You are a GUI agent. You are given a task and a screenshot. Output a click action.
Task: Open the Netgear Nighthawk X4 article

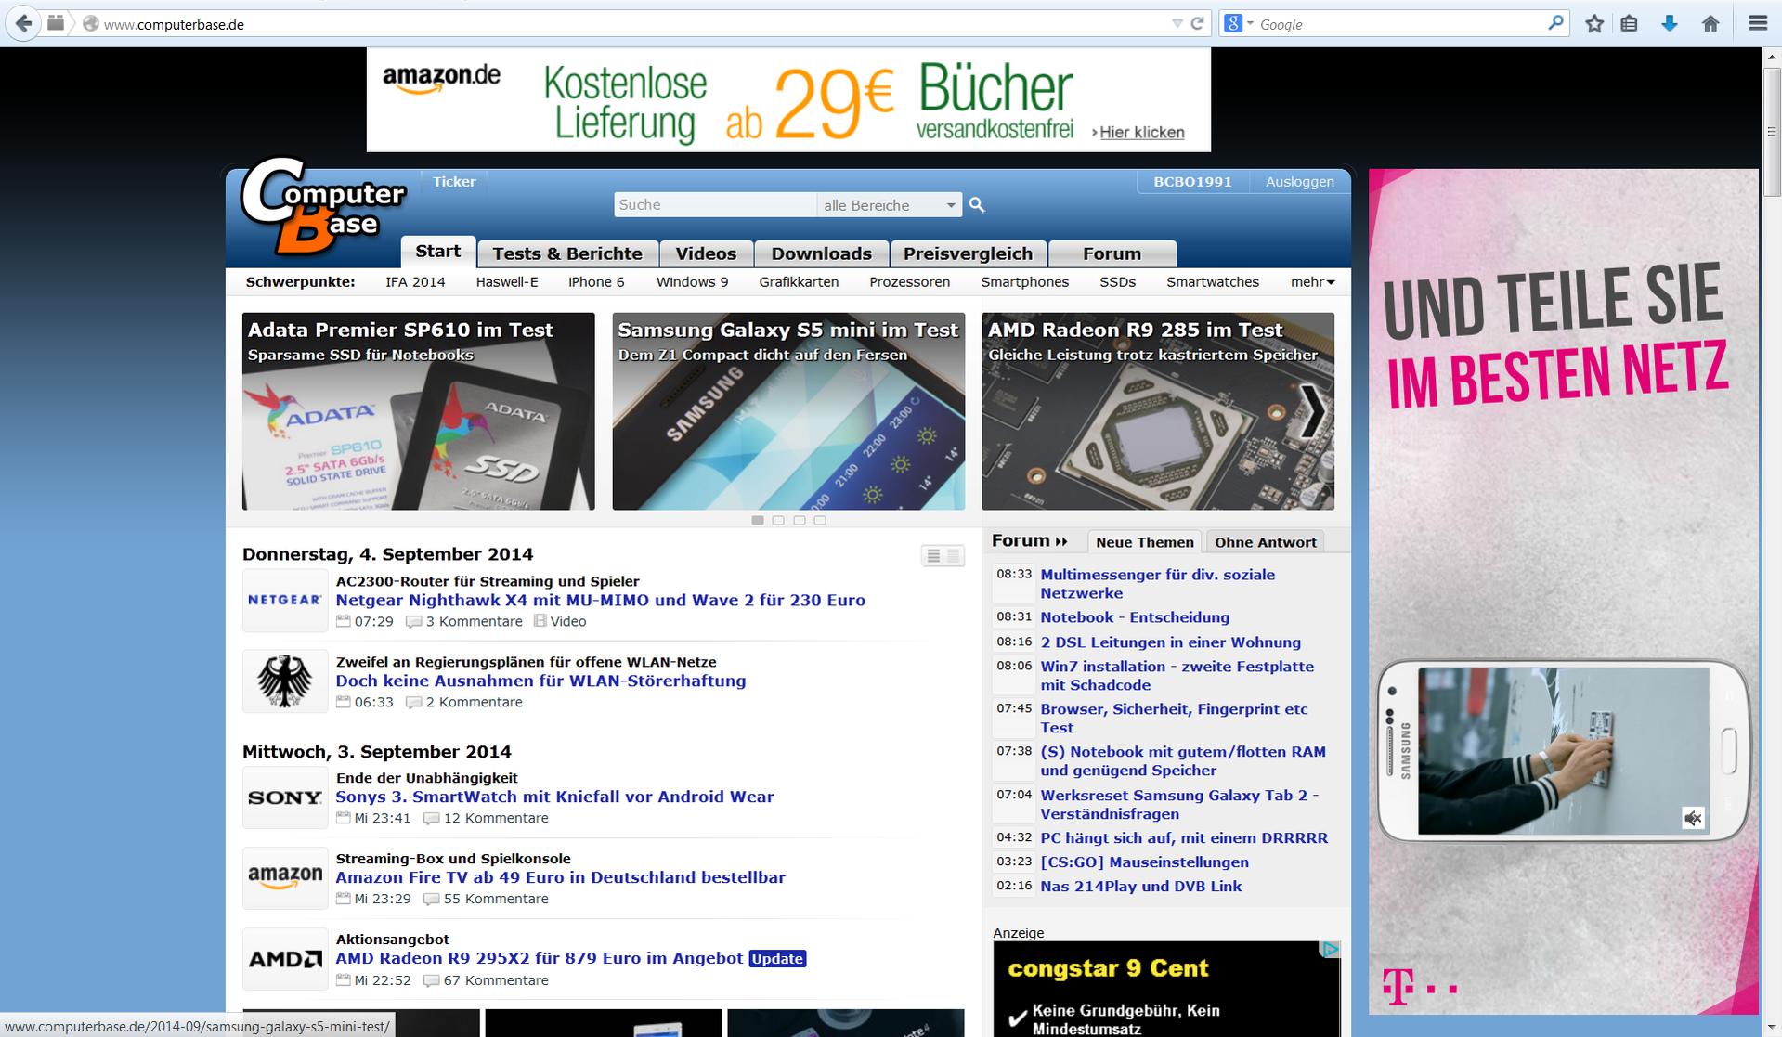pos(600,600)
